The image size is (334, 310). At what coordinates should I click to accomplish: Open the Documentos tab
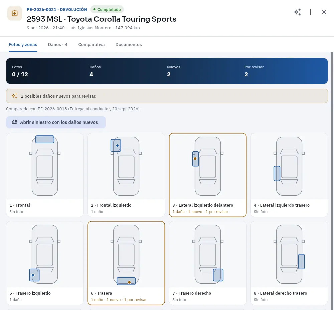coord(129,44)
